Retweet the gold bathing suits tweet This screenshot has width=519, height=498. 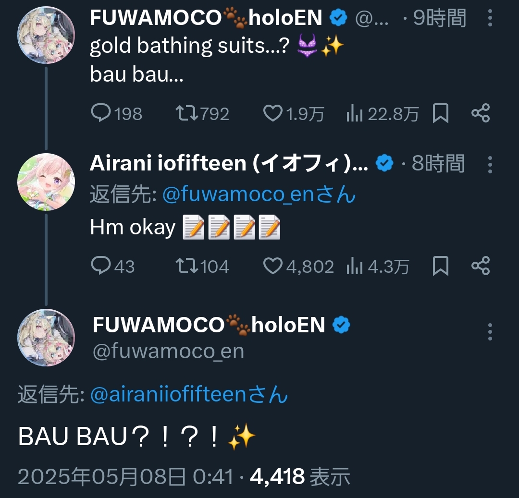202,113
